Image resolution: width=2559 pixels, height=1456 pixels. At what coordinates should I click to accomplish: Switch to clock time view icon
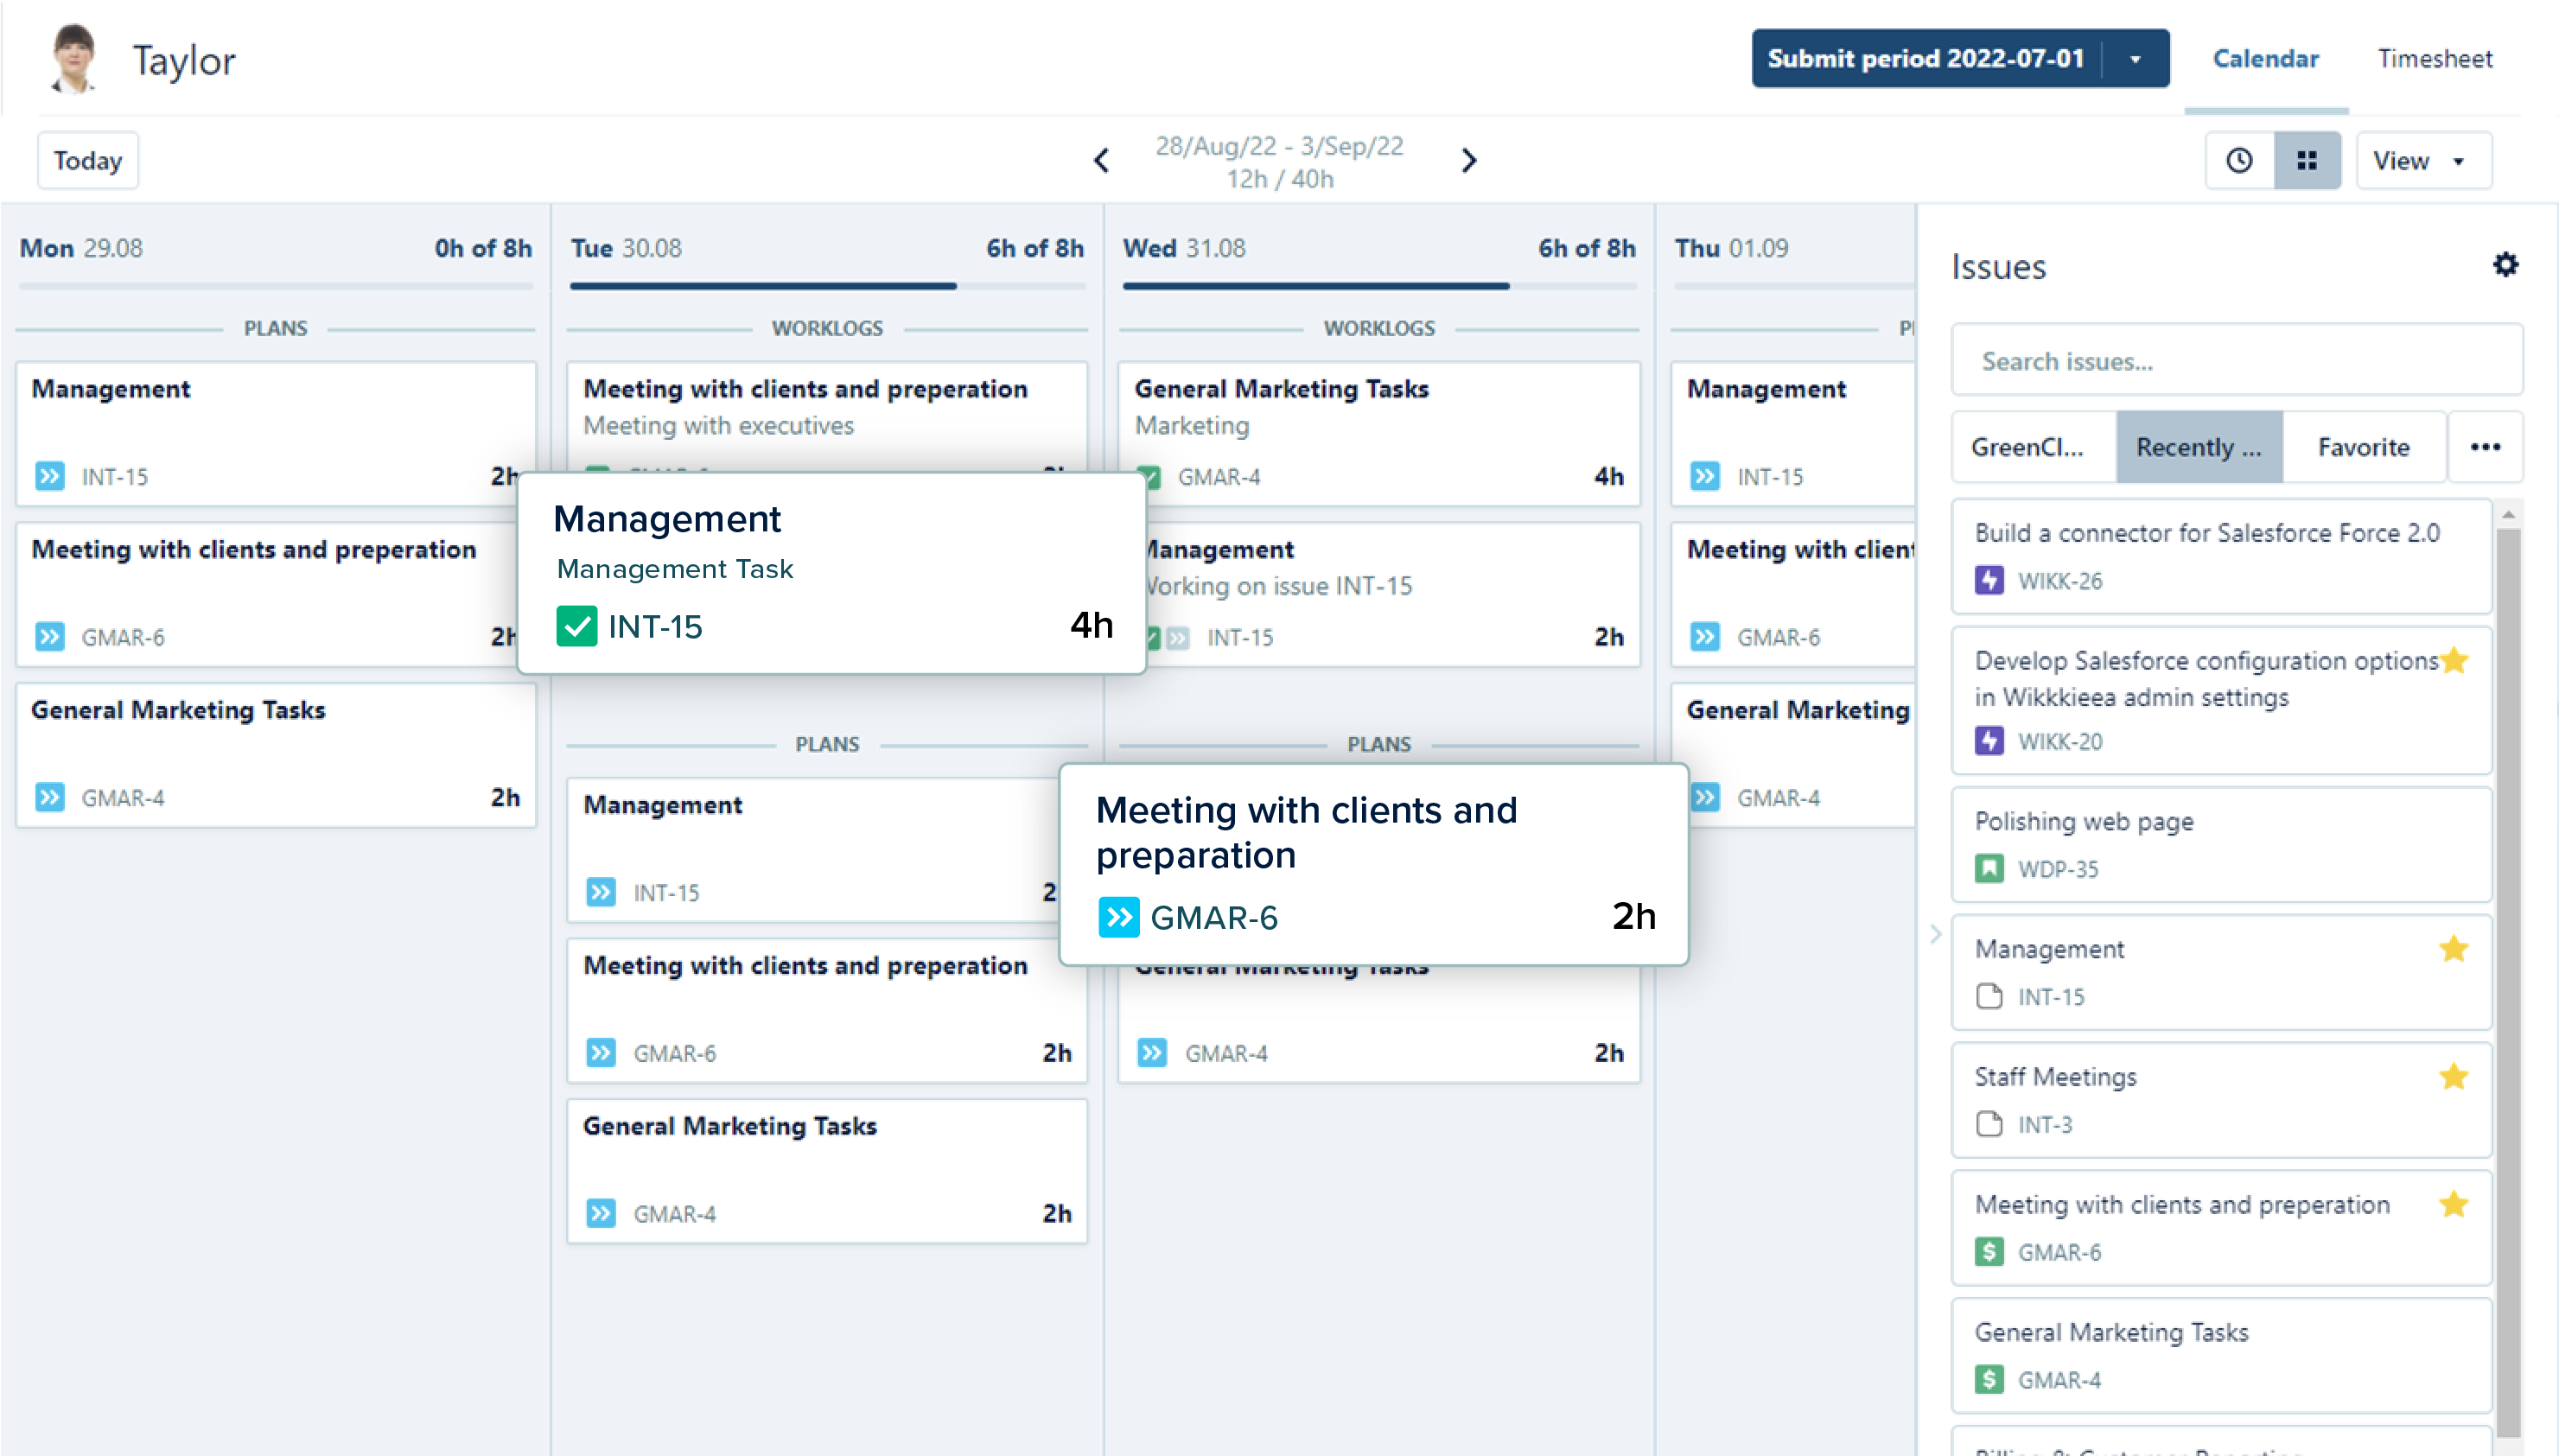[2239, 160]
